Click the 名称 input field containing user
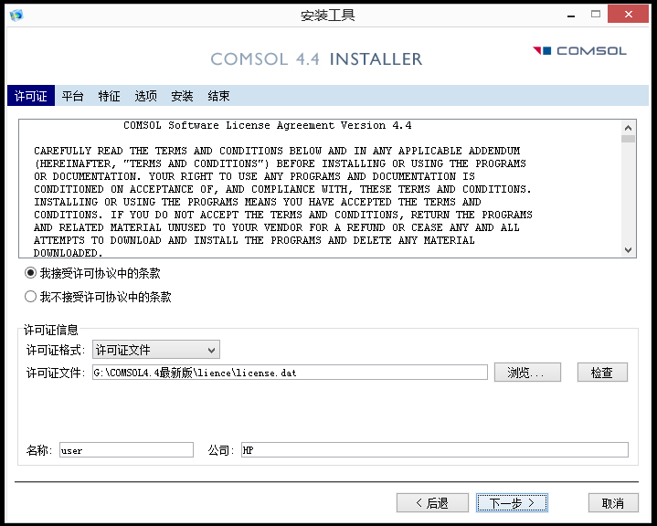 coord(126,450)
